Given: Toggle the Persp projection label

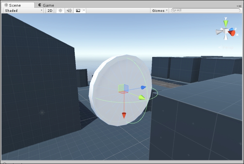Looking at the screenshot, I should coord(226,47).
